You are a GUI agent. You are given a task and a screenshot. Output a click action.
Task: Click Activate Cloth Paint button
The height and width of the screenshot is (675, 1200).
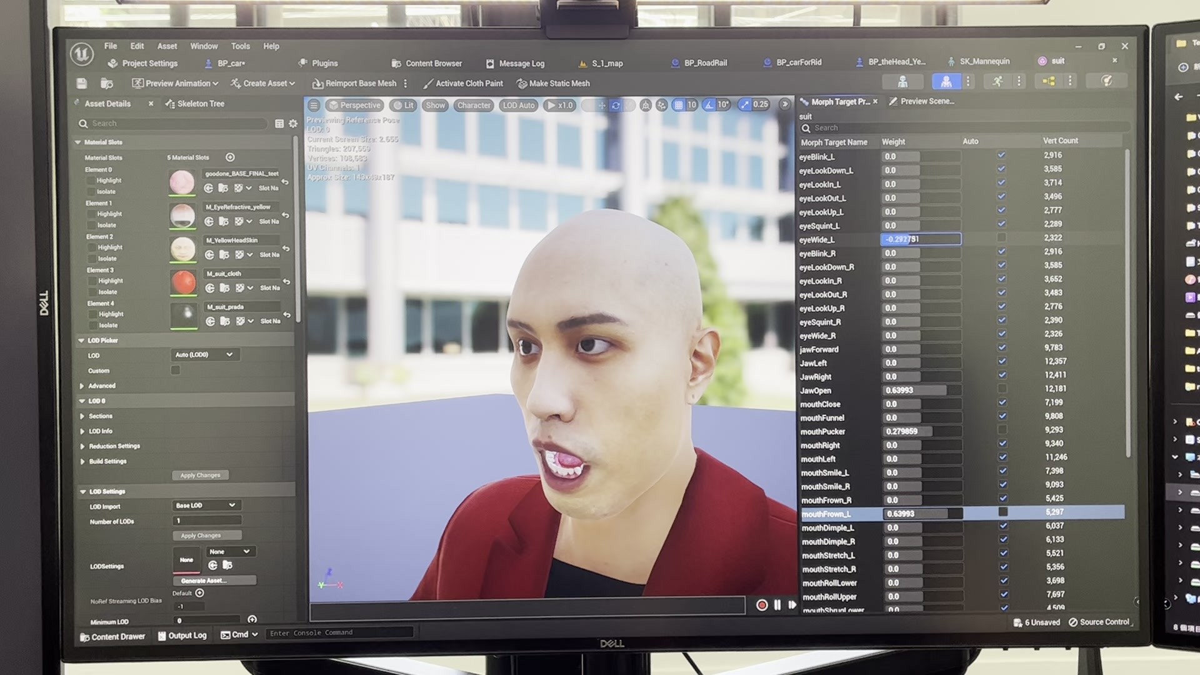(x=463, y=83)
